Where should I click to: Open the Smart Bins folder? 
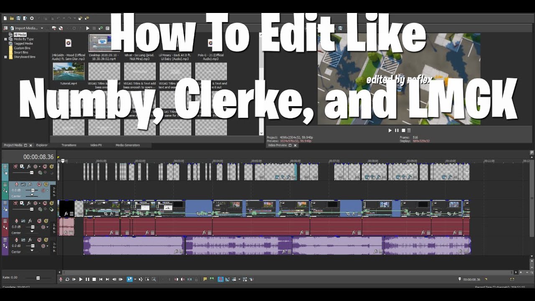pos(21,52)
